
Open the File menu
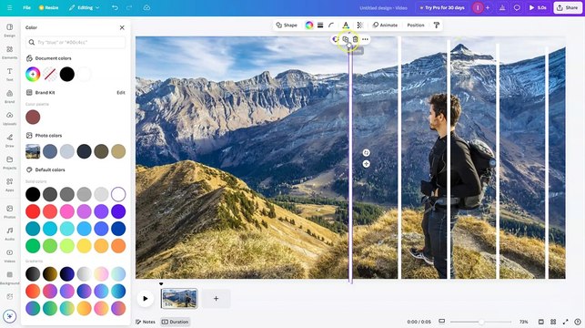click(x=27, y=7)
